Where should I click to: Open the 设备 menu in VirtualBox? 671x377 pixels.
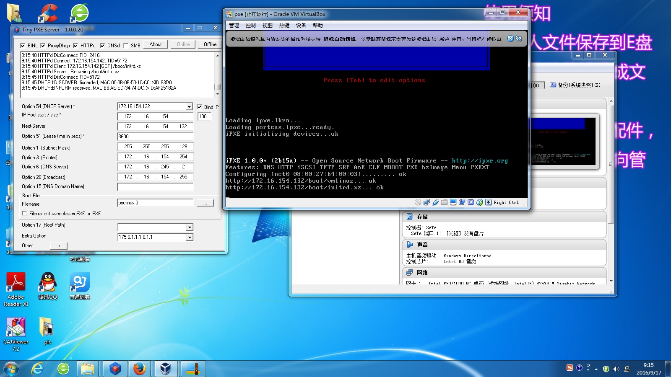pyautogui.click(x=301, y=26)
